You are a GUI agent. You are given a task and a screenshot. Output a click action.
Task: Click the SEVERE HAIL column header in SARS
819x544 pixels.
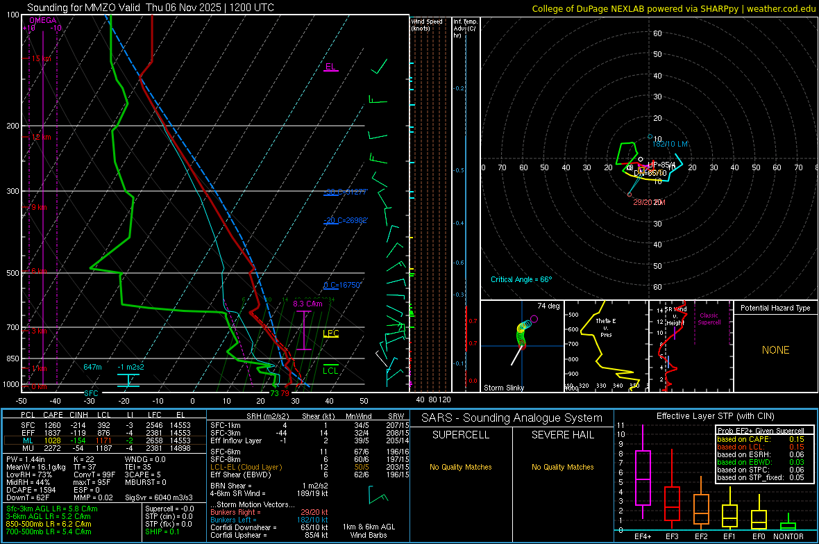(562, 435)
